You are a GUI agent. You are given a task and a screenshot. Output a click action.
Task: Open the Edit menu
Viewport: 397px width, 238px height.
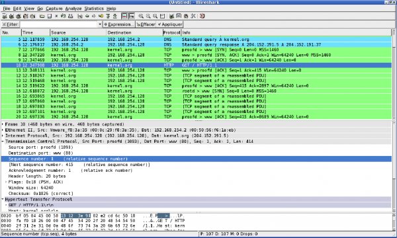(x=17, y=9)
